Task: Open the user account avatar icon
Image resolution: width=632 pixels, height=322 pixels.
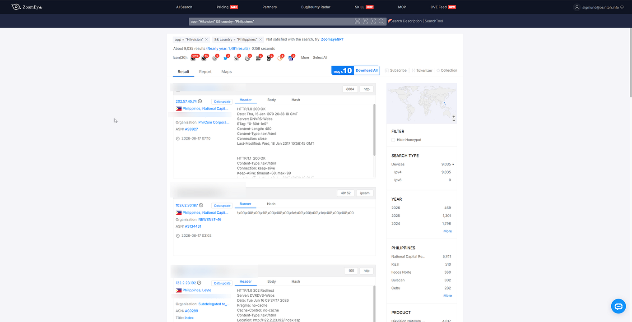Action: click(576, 7)
